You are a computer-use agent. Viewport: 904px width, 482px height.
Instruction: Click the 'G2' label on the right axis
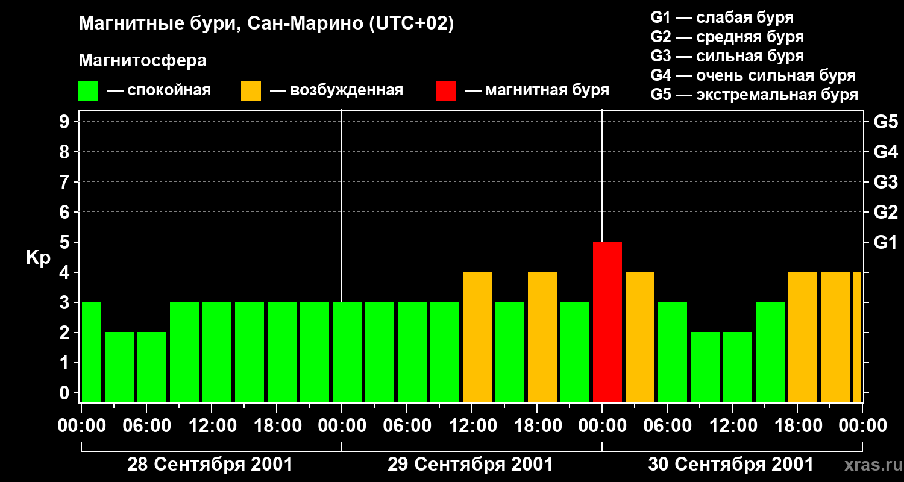[885, 212]
